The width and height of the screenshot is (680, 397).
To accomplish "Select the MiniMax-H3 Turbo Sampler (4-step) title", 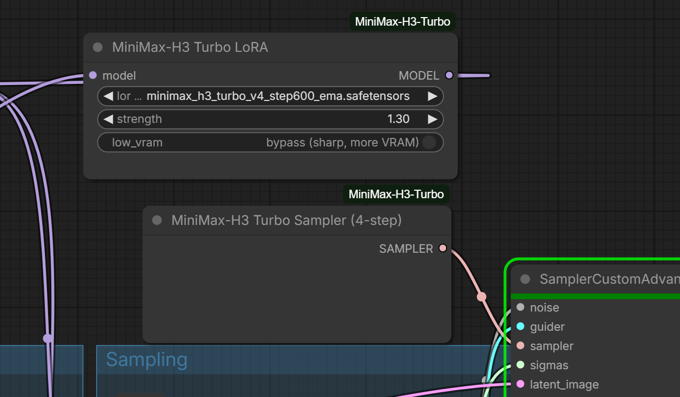I will 286,220.
